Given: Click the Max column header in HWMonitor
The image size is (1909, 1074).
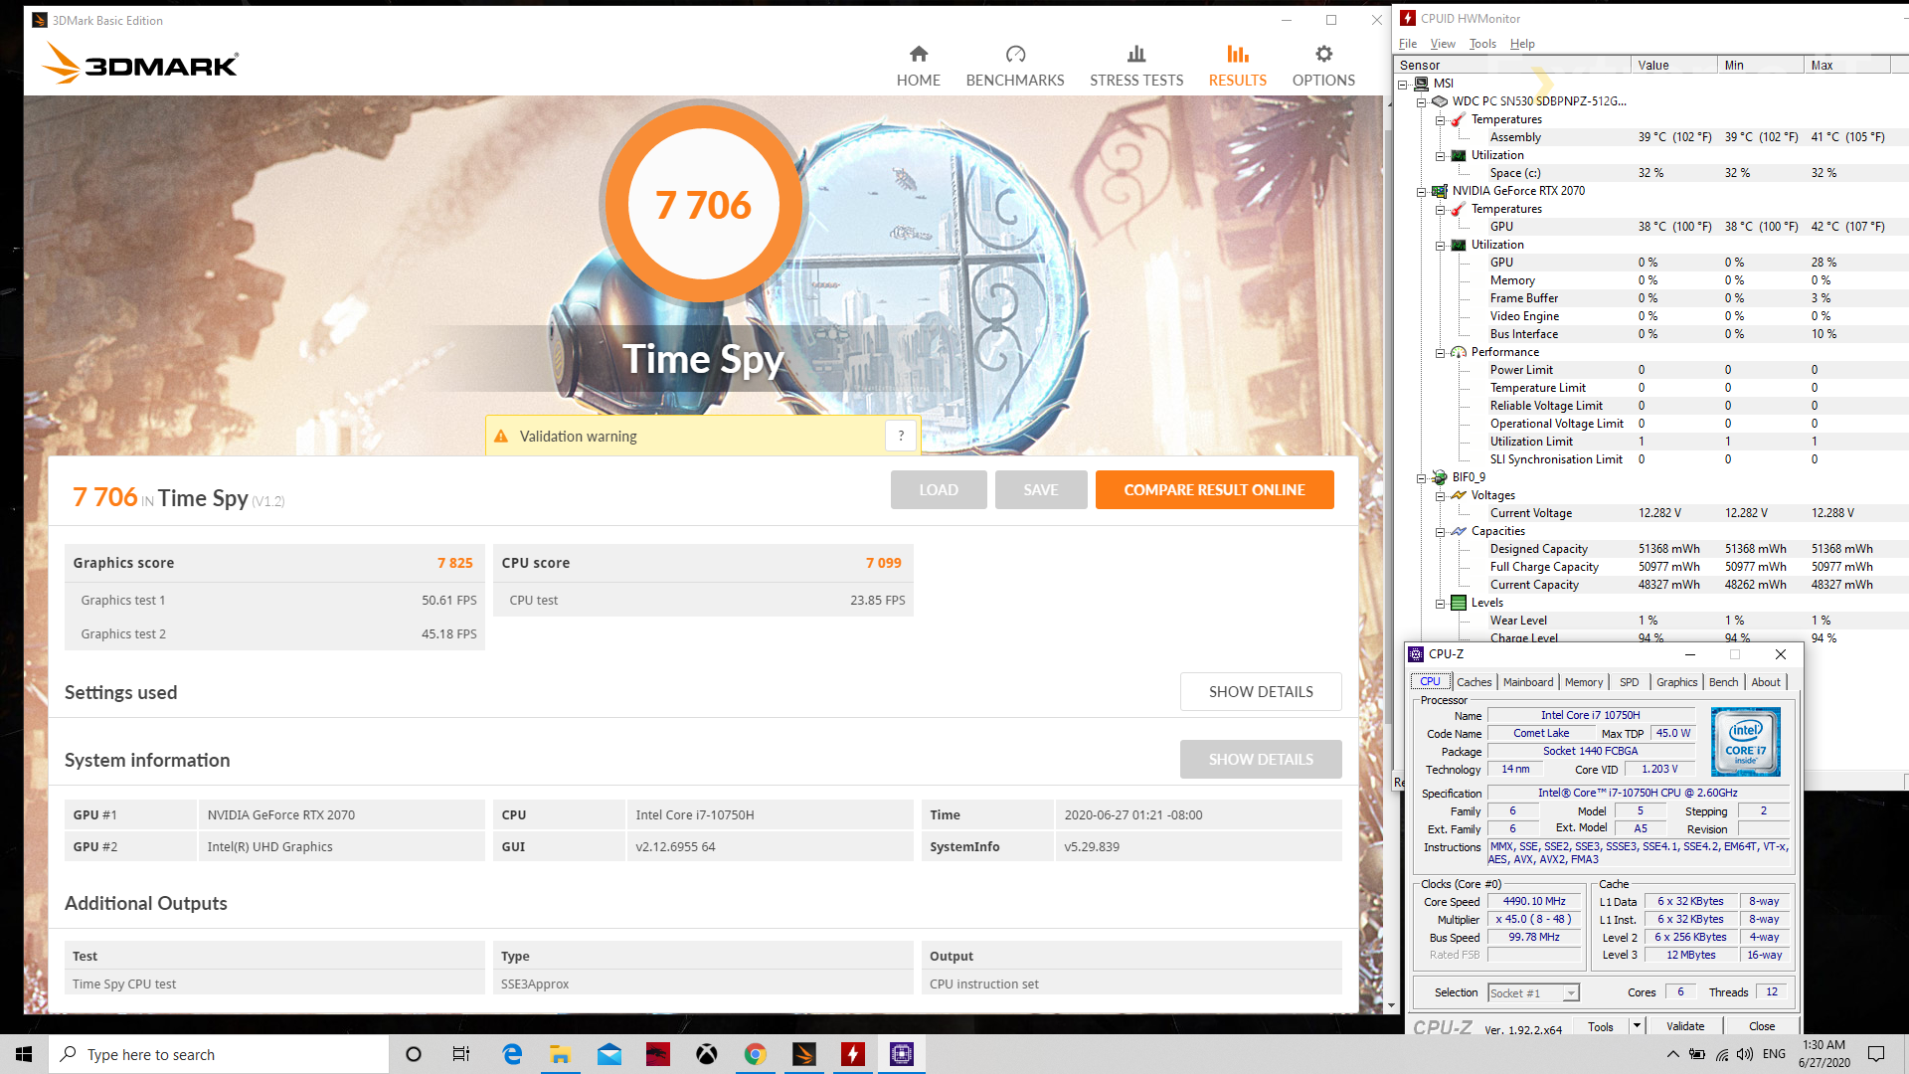Looking at the screenshot, I should pyautogui.click(x=1846, y=65).
